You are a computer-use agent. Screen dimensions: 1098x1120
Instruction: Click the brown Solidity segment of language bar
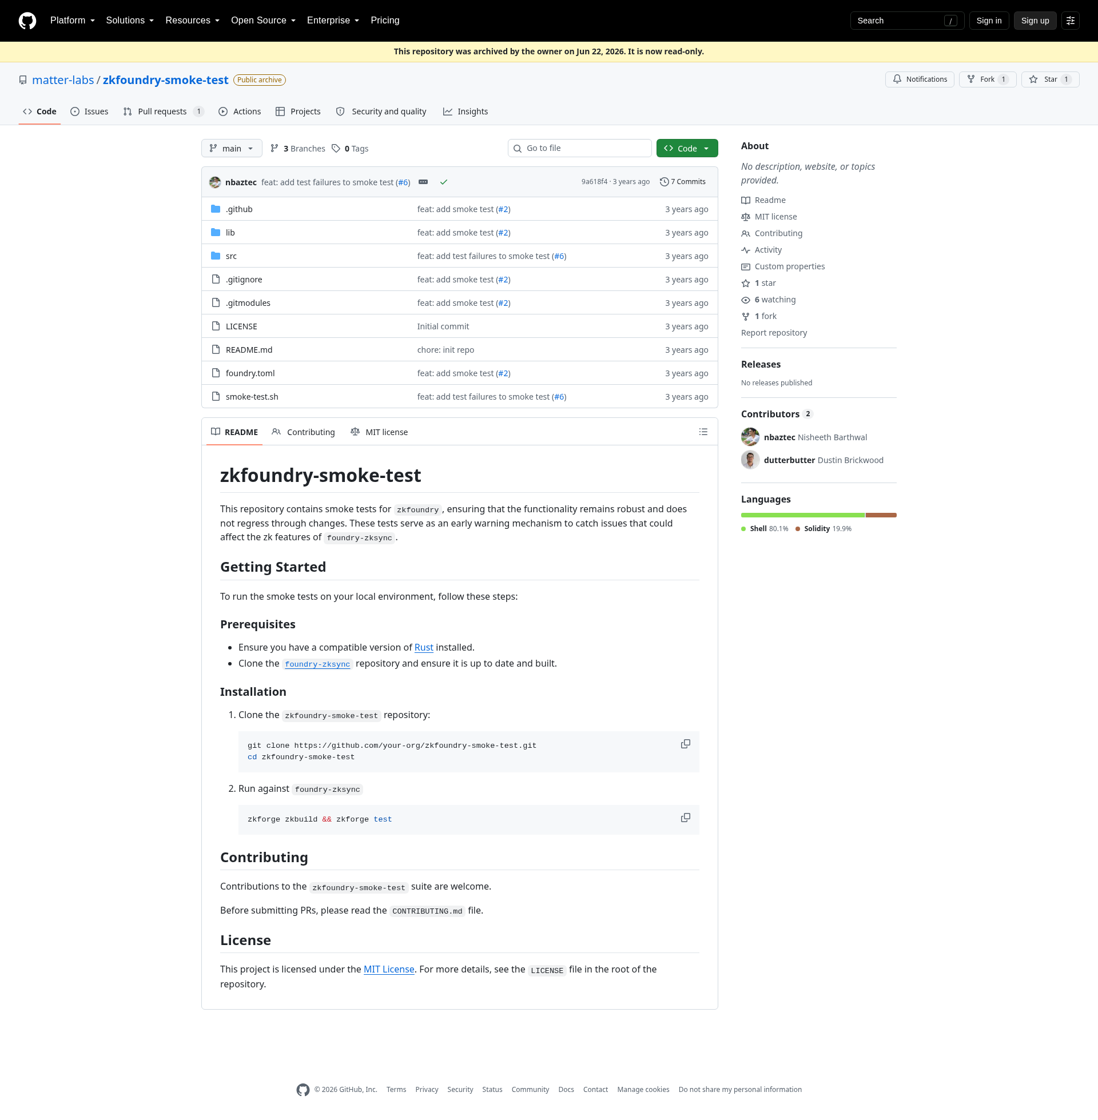[x=881, y=515]
